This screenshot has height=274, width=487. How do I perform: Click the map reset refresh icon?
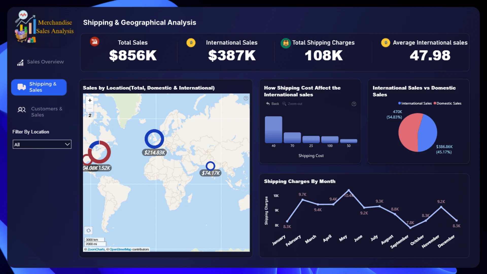click(89, 231)
